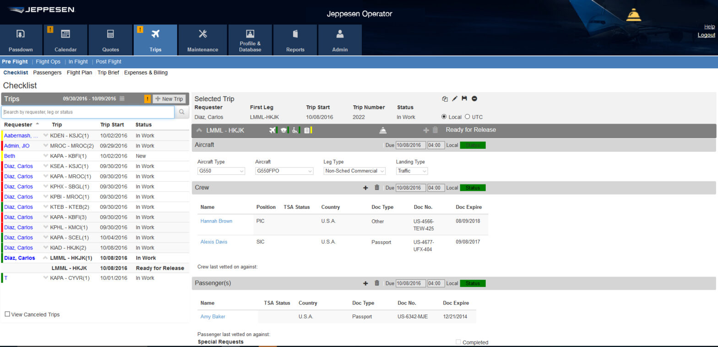This screenshot has height=347, width=718.
Task: Click the New Trip button
Action: 169,99
